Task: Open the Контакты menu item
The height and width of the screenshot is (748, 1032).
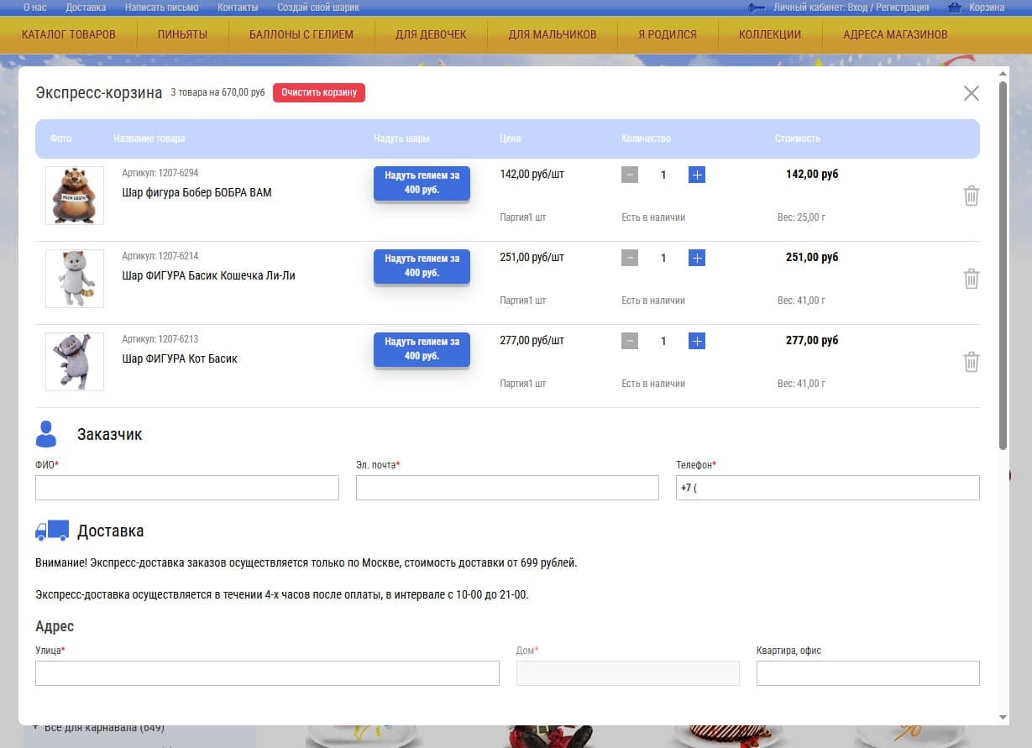Action: [238, 7]
